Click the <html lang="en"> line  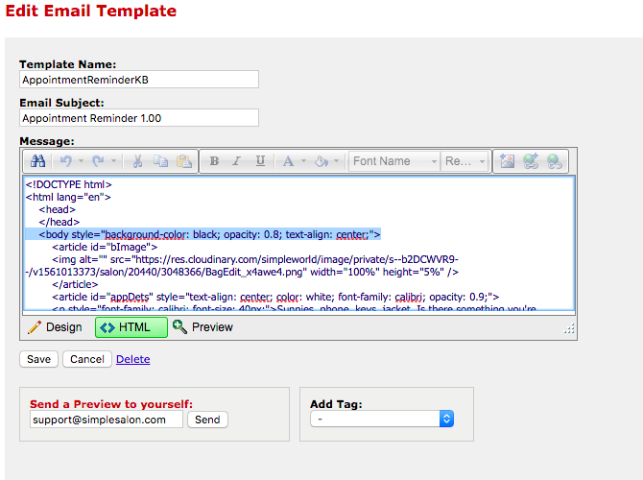coord(68,198)
